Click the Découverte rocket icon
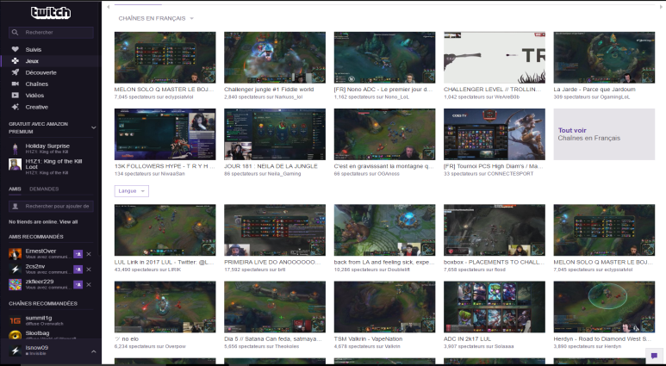The height and width of the screenshot is (366, 666). point(15,72)
